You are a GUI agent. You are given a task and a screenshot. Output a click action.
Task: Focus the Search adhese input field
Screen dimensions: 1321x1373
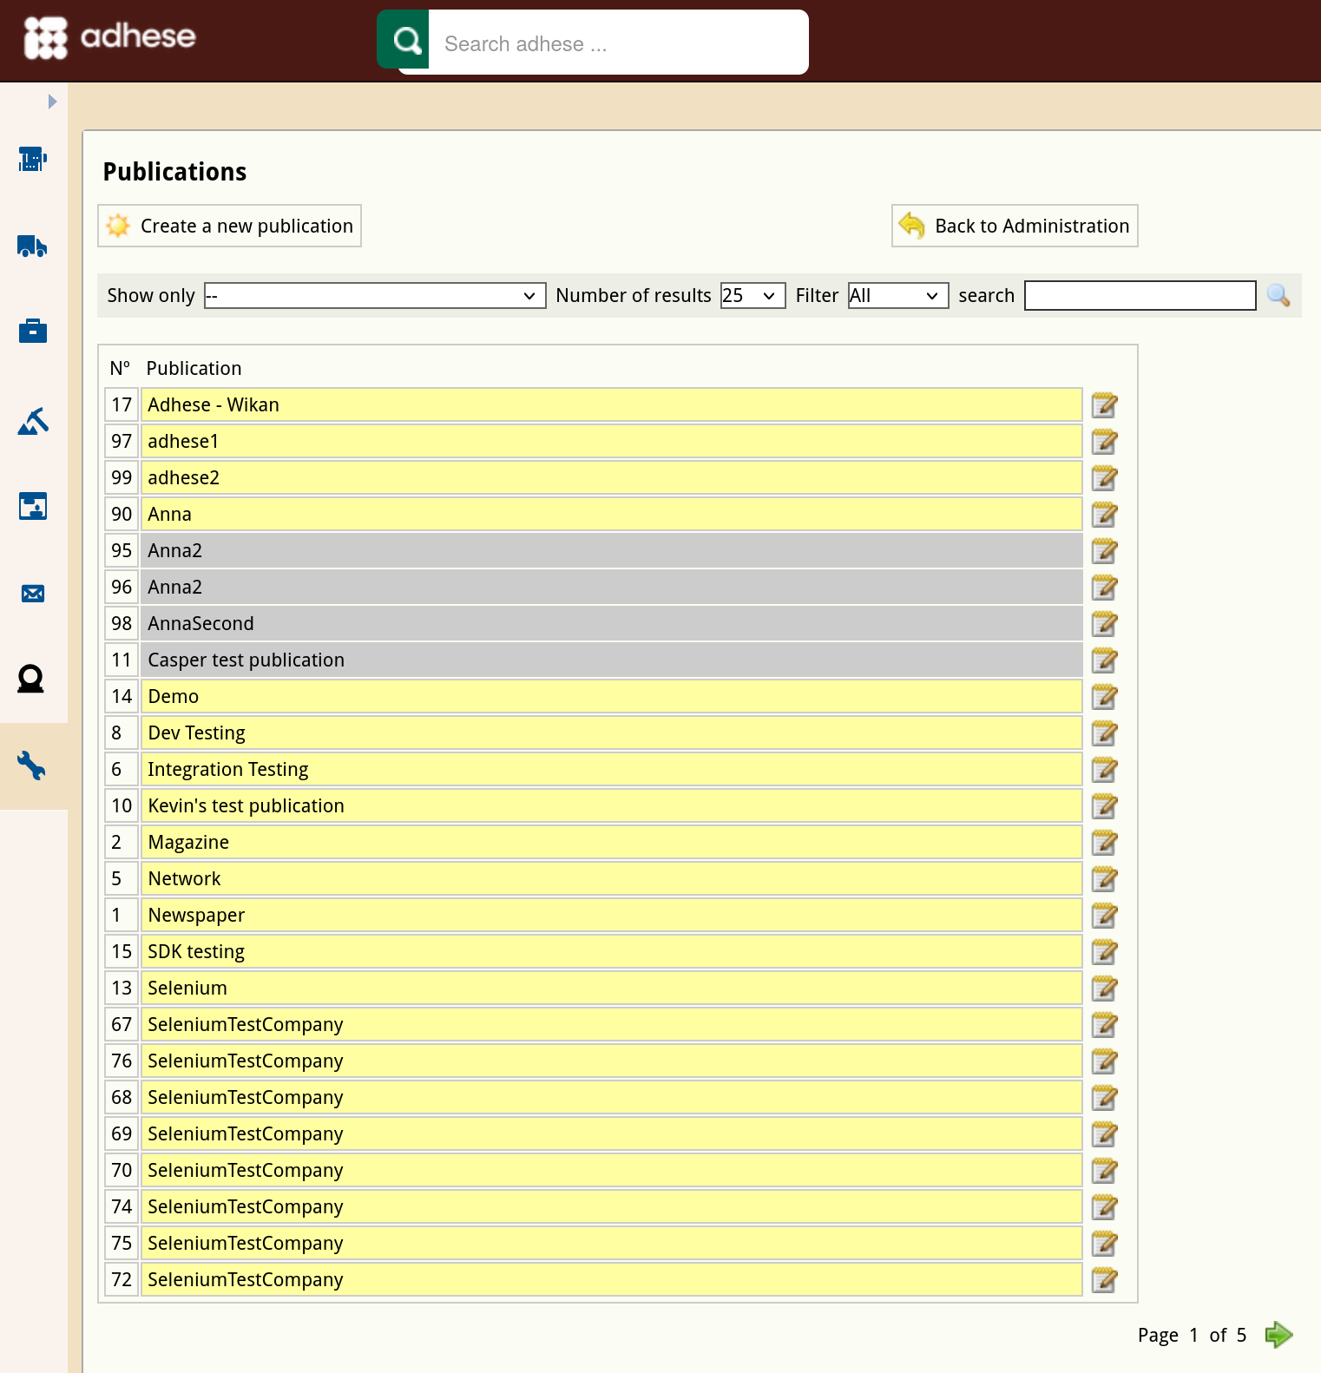(x=618, y=43)
